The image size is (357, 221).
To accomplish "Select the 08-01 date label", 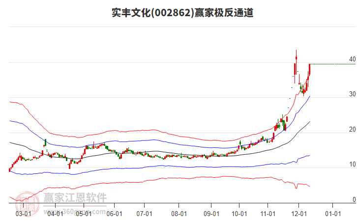I will (179, 214).
